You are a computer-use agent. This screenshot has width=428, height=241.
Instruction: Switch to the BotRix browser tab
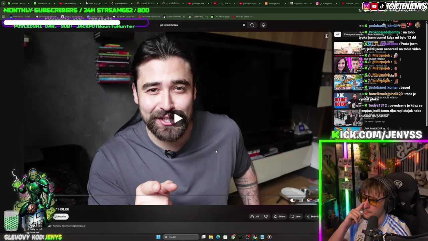96,3
